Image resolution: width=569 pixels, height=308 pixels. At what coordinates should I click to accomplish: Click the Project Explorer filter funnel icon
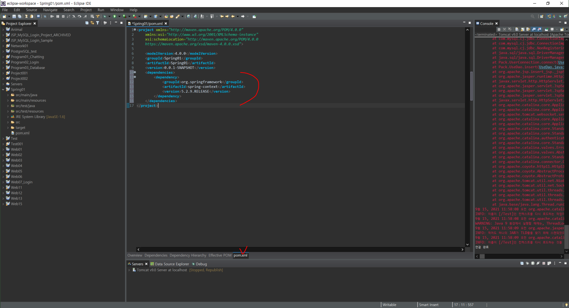point(98,23)
